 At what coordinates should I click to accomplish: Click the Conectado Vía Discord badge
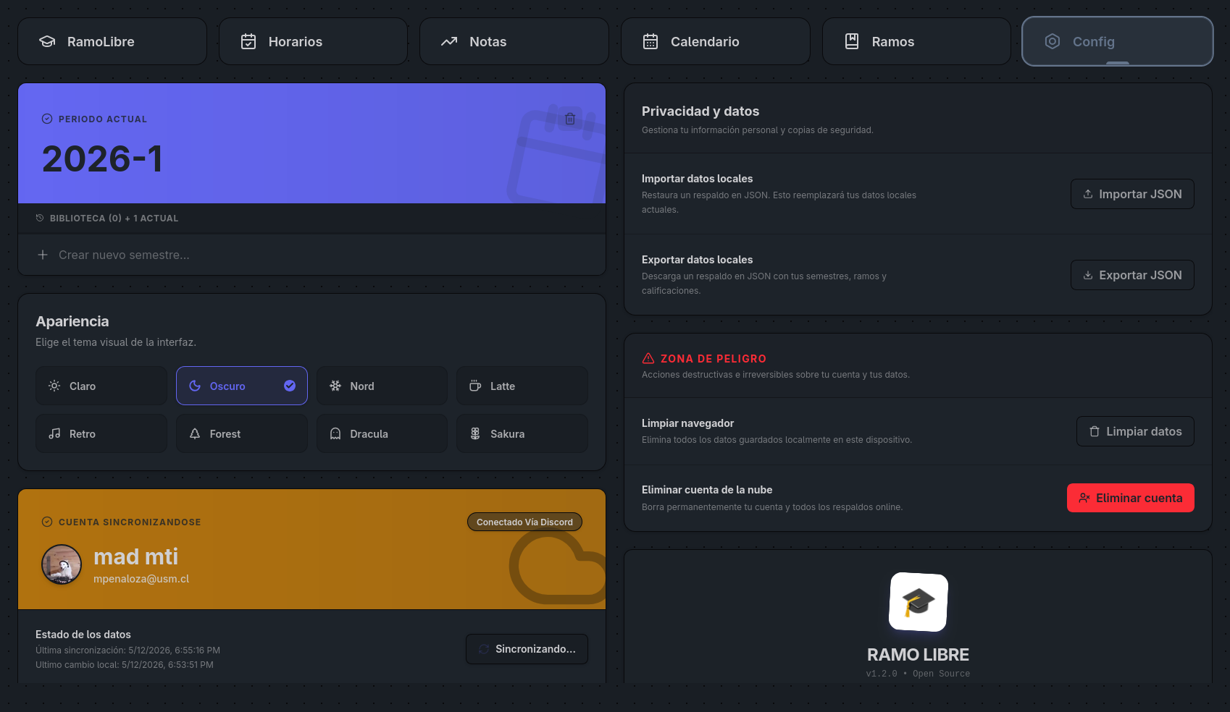(x=524, y=522)
